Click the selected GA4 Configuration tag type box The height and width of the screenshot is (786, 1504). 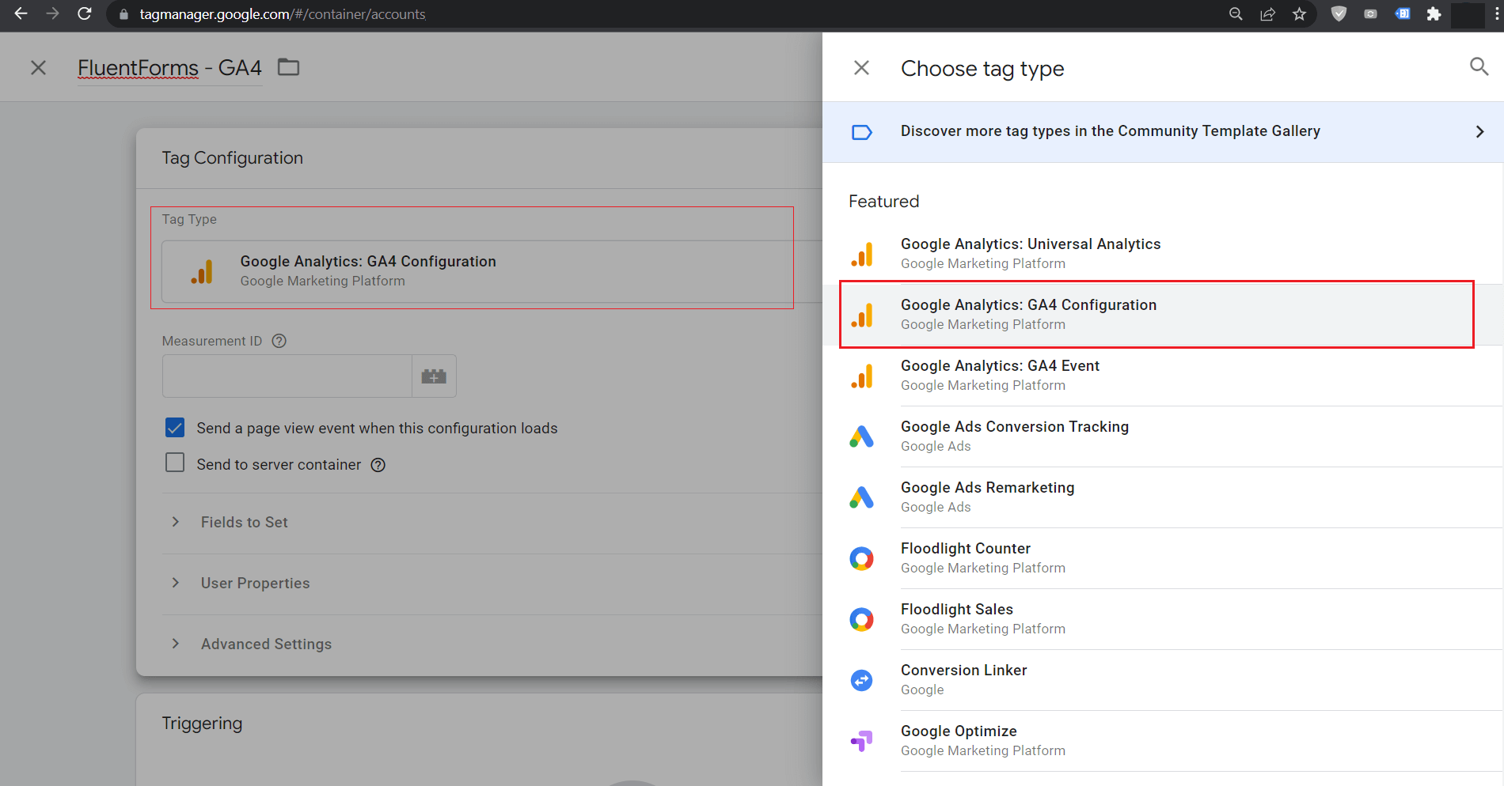pos(492,271)
